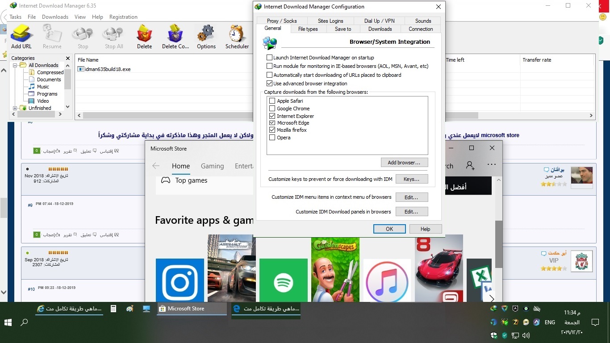Image resolution: width=610 pixels, height=343 pixels.
Task: Select the Gaming tab in Microsoft Store
Action: tap(212, 166)
